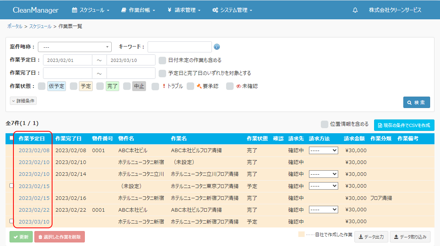Open the スケジュール menu
The height and width of the screenshot is (246, 440).
coord(90,10)
